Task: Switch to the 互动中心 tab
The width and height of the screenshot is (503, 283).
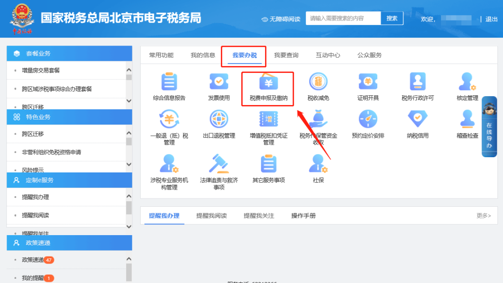Action: (328, 55)
